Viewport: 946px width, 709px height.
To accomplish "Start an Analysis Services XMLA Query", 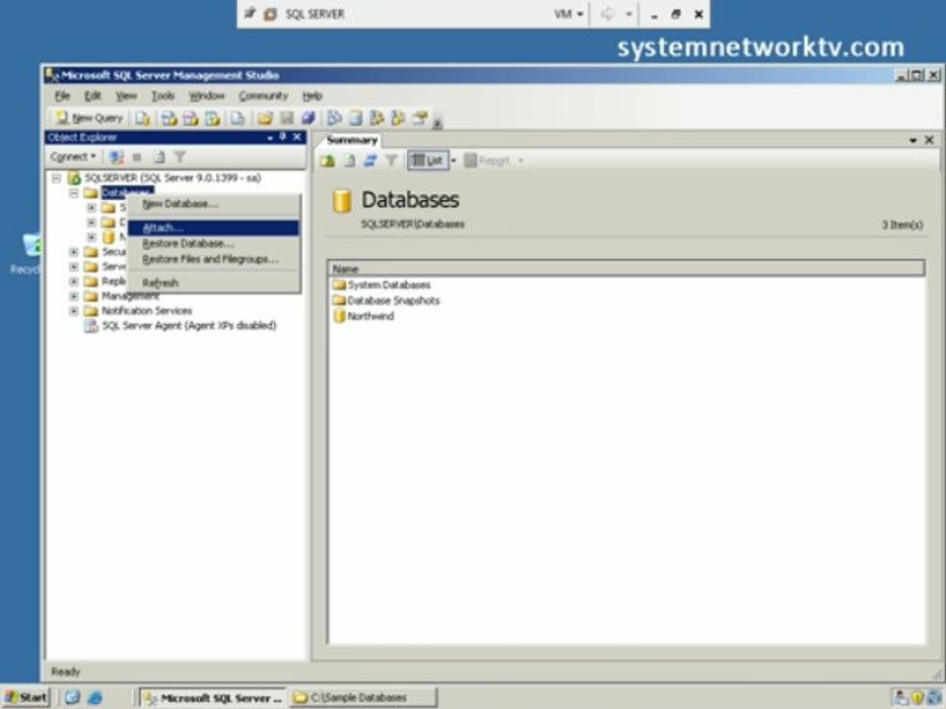I will coord(213,118).
